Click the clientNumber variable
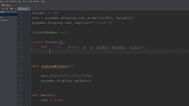Screen dimensions: 189x106 coord(45,32)
